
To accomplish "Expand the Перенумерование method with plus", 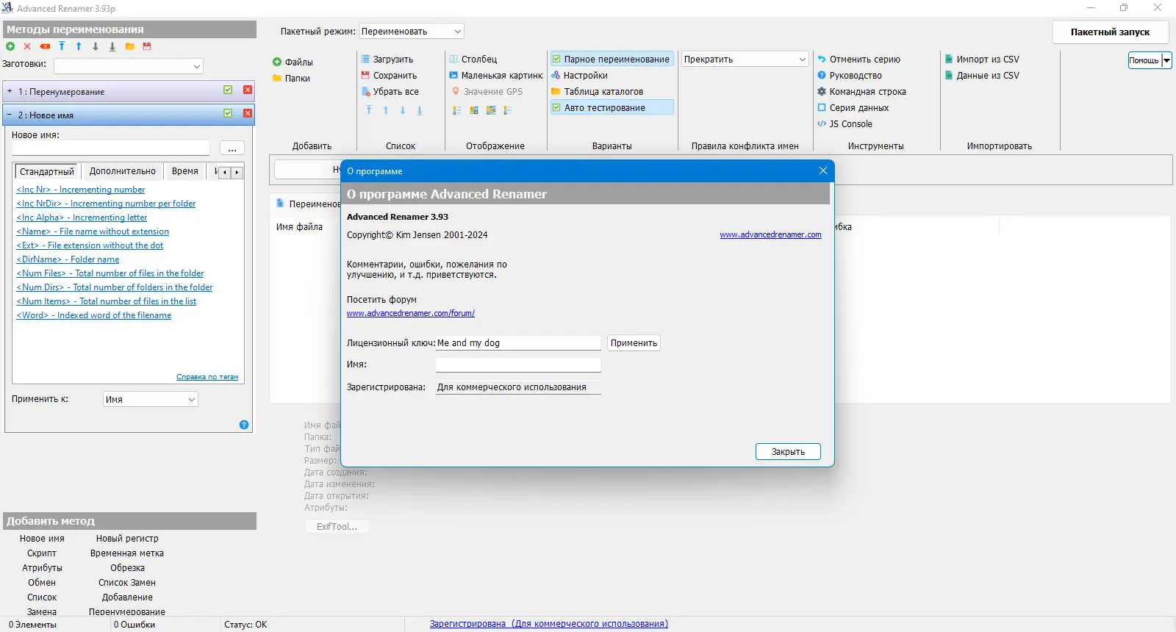I will pyautogui.click(x=10, y=91).
